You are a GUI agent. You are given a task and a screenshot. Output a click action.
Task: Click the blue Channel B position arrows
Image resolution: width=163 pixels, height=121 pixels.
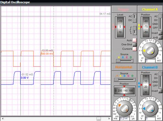pyautogui.click(x=139, y=85)
